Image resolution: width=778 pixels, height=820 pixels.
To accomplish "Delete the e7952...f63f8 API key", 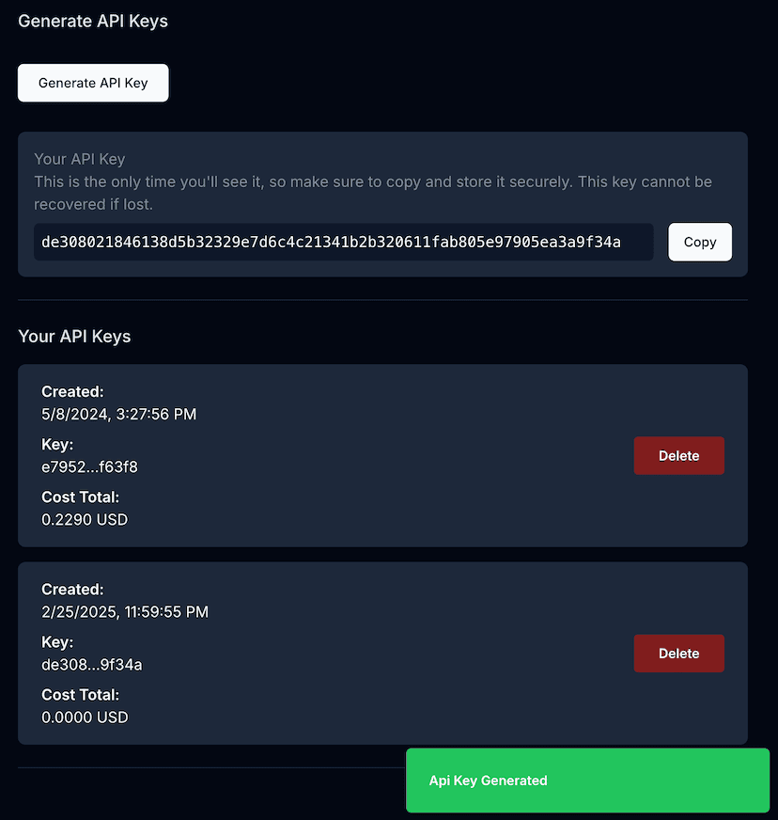I will tap(678, 456).
